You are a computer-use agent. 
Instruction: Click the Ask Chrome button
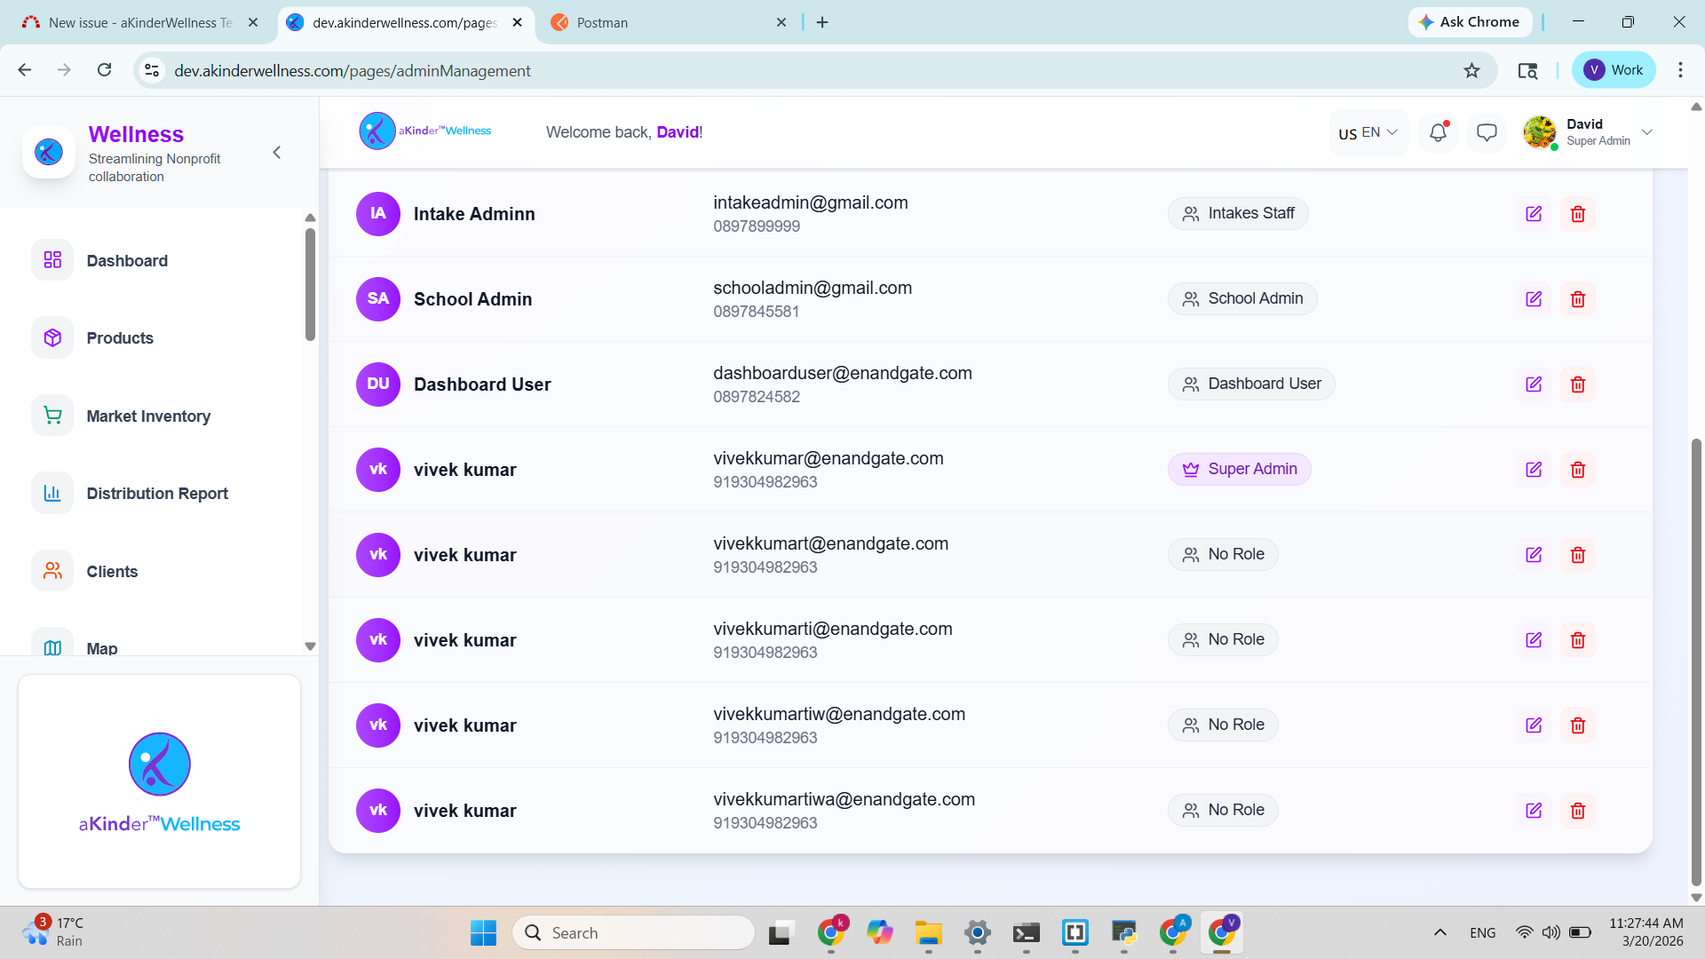click(1470, 22)
